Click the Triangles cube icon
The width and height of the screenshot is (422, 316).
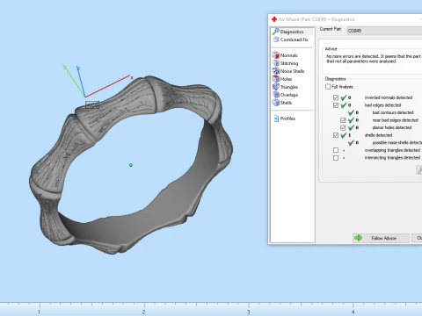[276, 87]
